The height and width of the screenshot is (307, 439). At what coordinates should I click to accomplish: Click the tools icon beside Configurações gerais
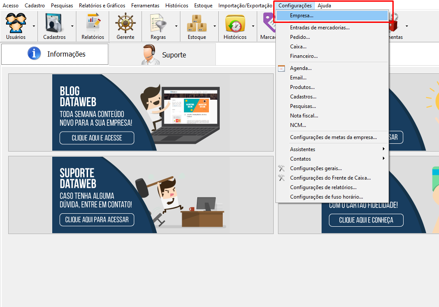(x=281, y=168)
